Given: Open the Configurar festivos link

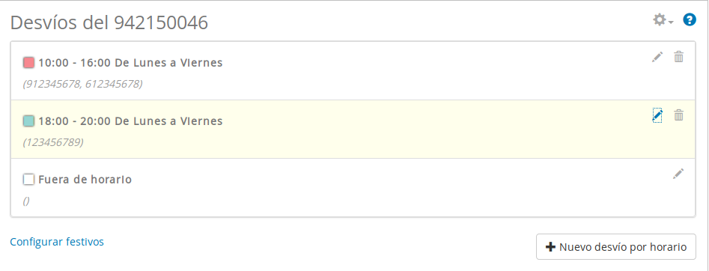Looking at the screenshot, I should [57, 242].
